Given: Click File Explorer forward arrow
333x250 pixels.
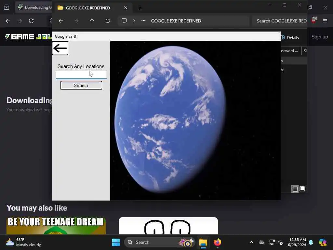Looking at the screenshot, I should click(x=76, y=21).
